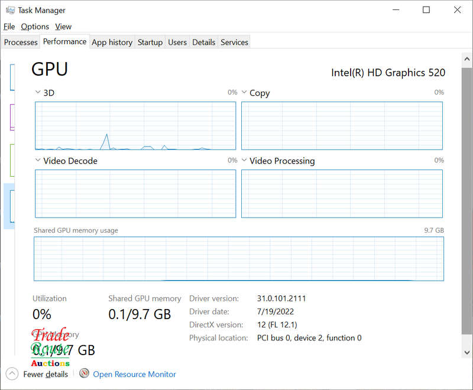Open the Services tab

pyautogui.click(x=234, y=42)
